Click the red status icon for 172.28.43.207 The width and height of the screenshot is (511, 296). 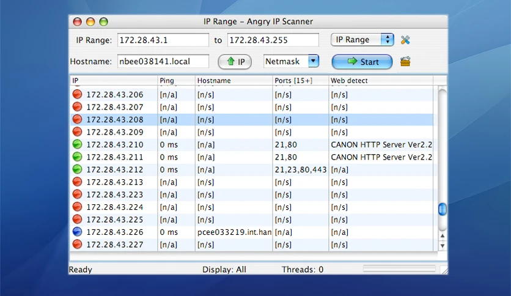pos(77,106)
